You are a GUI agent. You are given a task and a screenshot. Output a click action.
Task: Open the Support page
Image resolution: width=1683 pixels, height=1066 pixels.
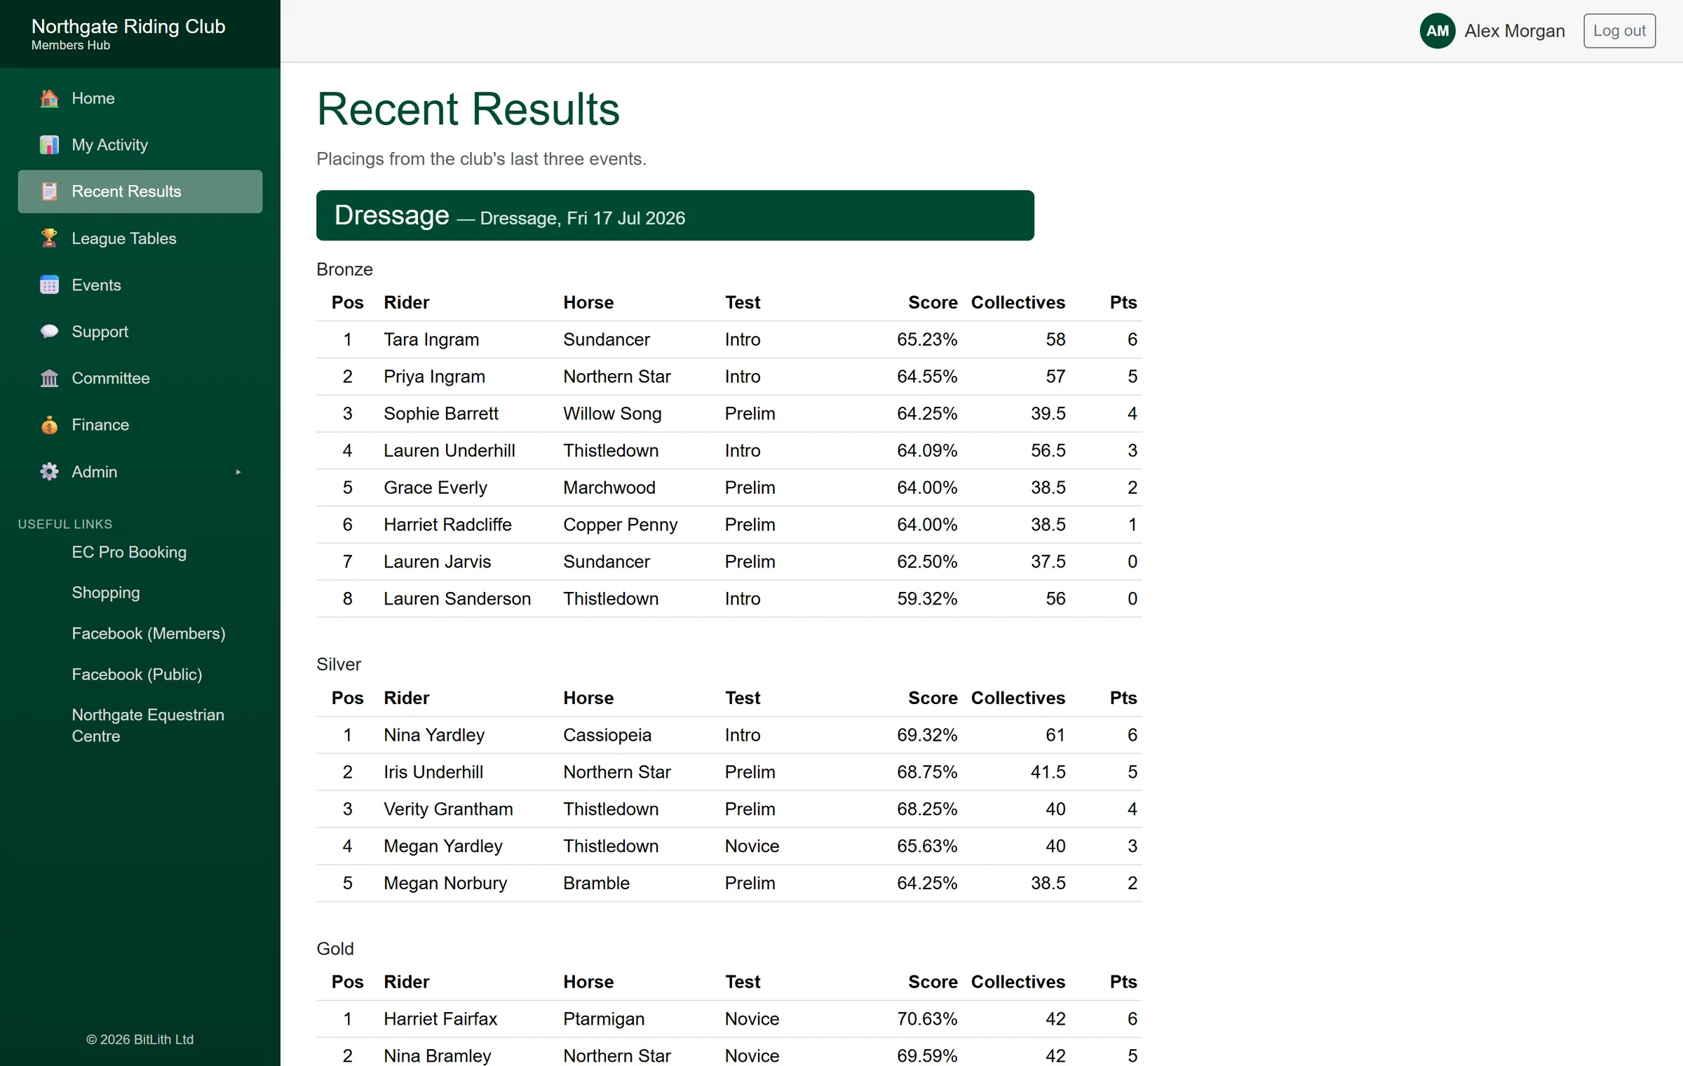140,332
